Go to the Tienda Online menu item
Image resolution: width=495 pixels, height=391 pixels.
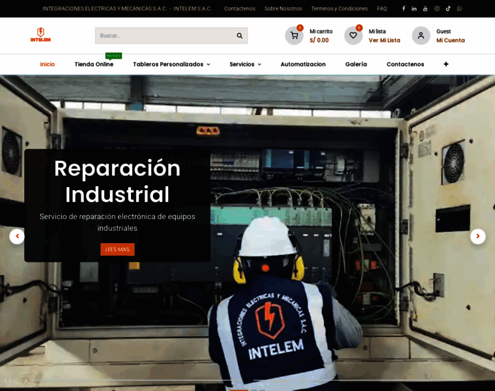click(x=94, y=65)
